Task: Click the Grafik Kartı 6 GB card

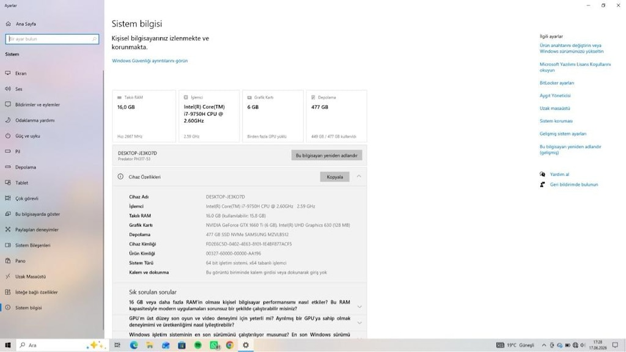Action: click(273, 116)
